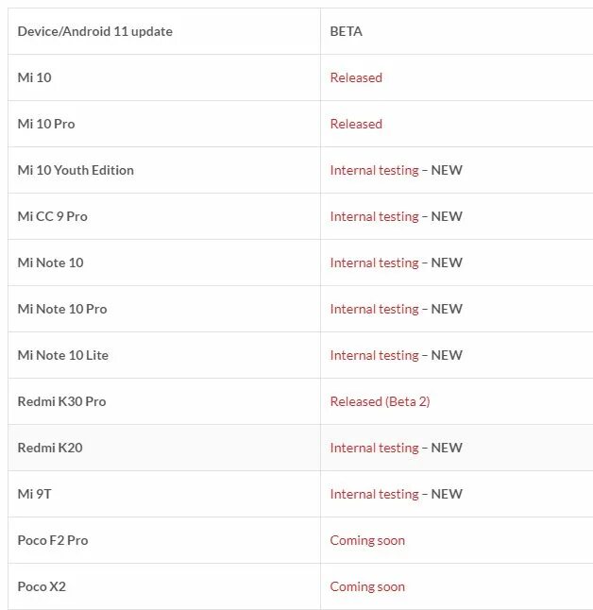Select the BETA column header

(346, 31)
